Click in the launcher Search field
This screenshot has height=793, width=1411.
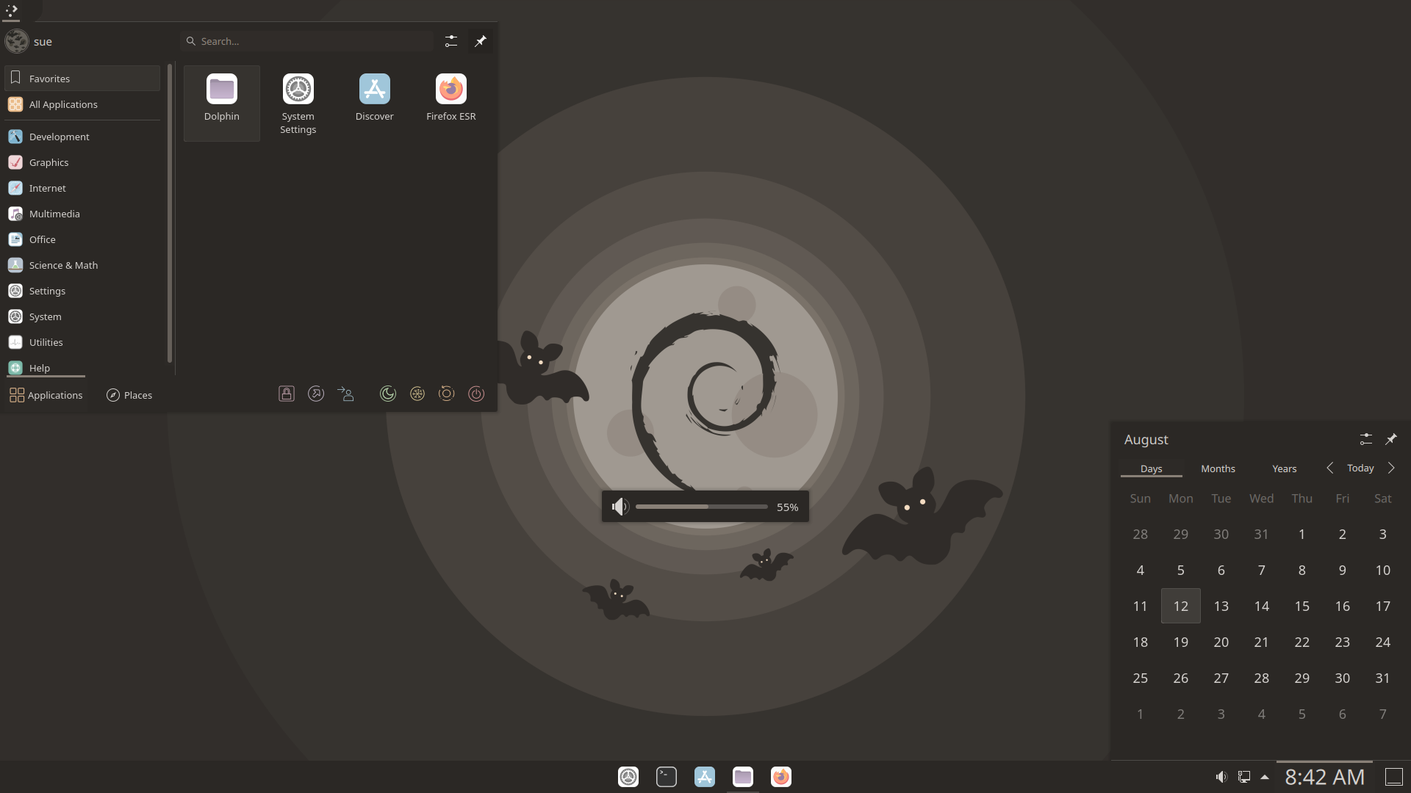tap(307, 41)
